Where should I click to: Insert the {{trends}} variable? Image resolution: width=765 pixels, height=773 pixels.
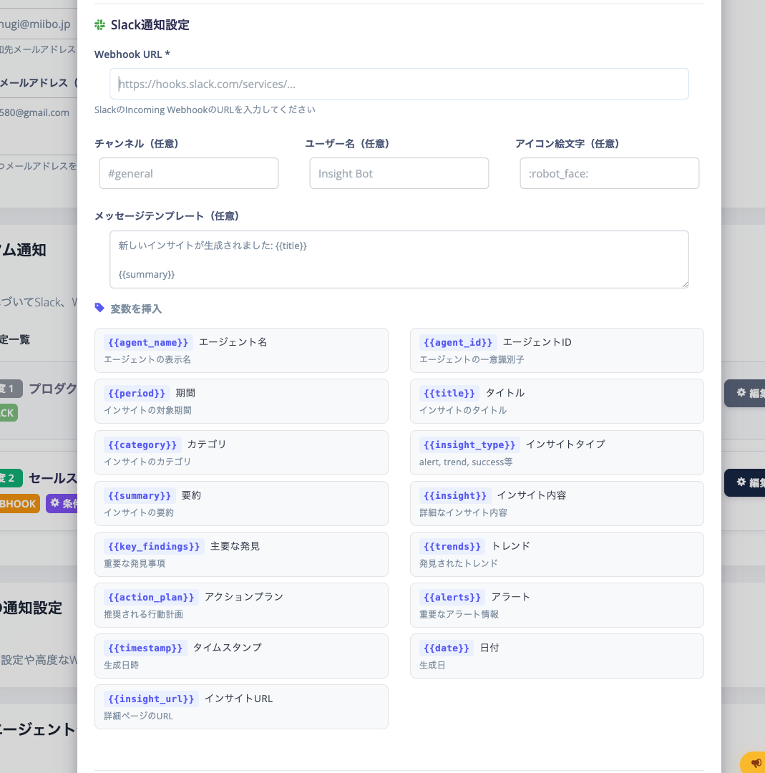pos(557,554)
